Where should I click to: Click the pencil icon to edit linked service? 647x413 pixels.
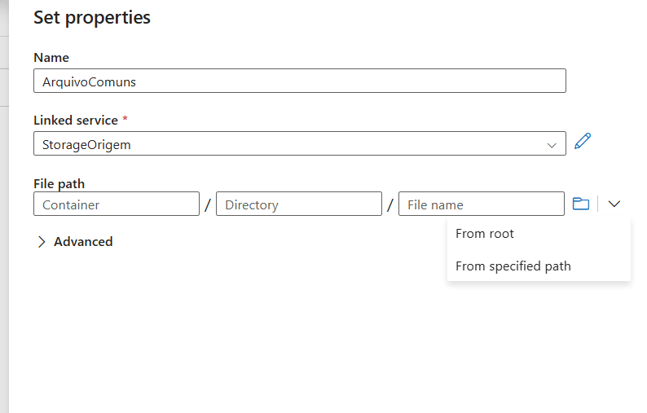(x=582, y=141)
